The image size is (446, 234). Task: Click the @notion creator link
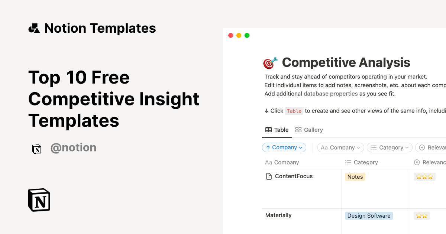(x=73, y=147)
